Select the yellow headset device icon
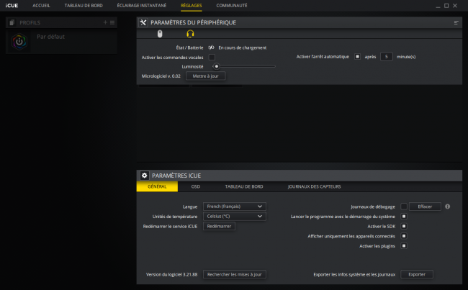Image resolution: width=468 pixels, height=290 pixels. (x=190, y=34)
